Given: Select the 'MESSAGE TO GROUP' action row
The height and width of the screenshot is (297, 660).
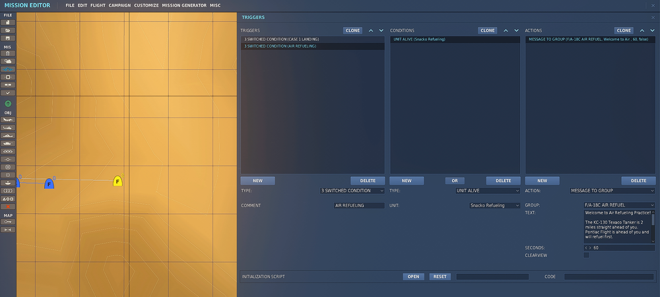Looking at the screenshot, I should point(590,39).
